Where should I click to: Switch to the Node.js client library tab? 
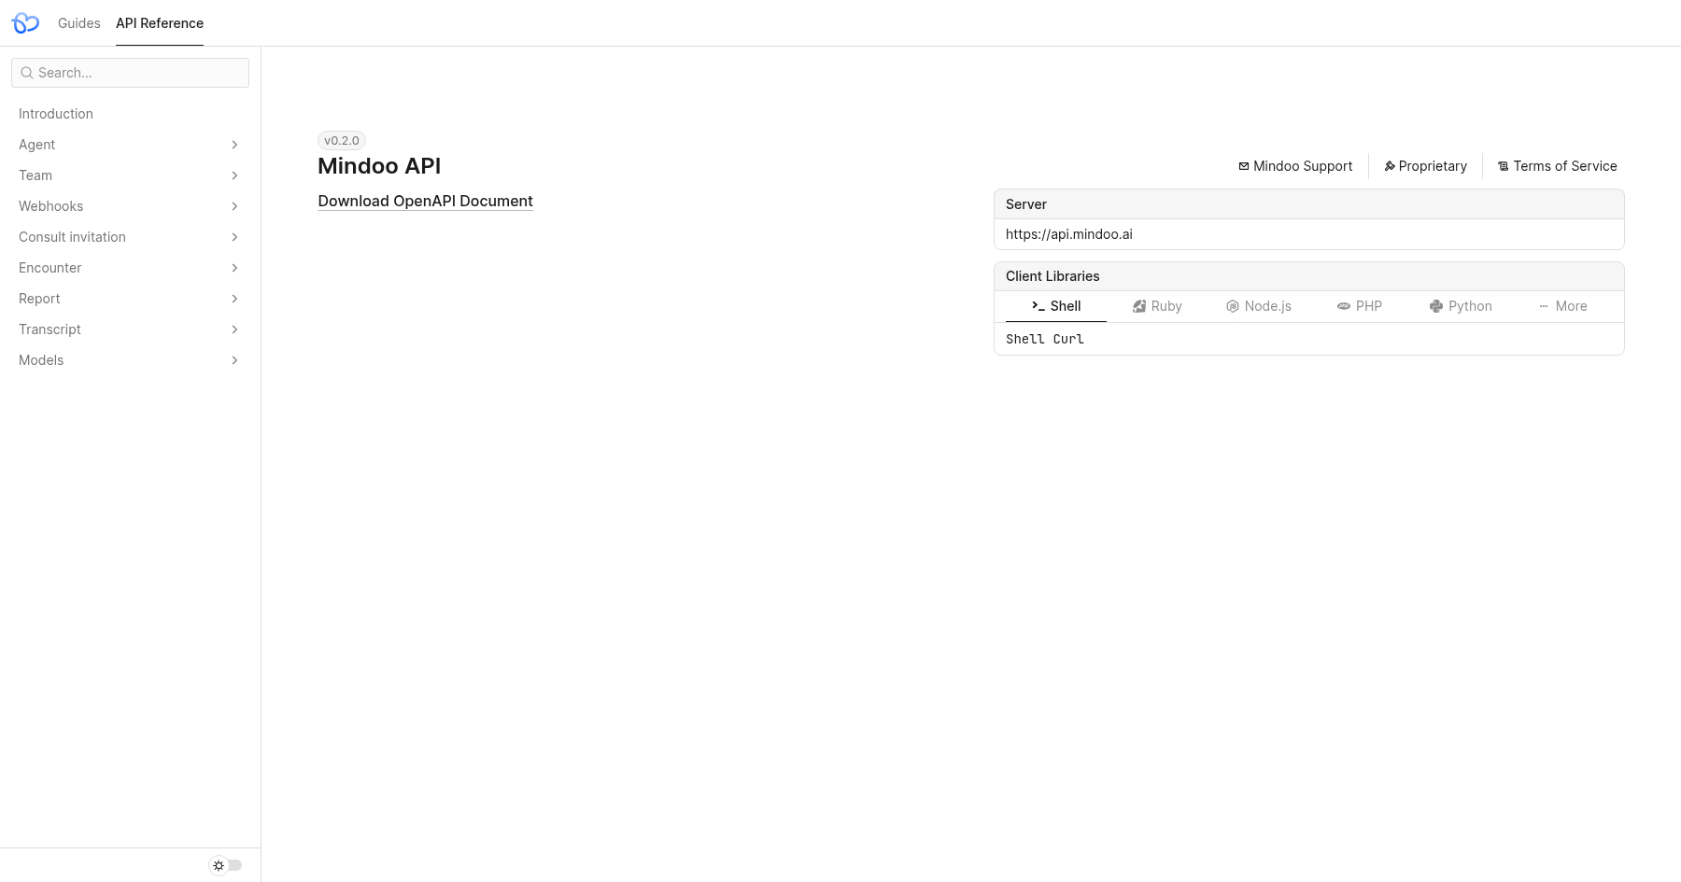coord(1258,306)
